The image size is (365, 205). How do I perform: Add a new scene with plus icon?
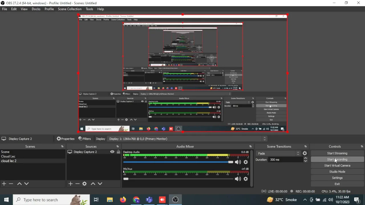tap(4, 184)
